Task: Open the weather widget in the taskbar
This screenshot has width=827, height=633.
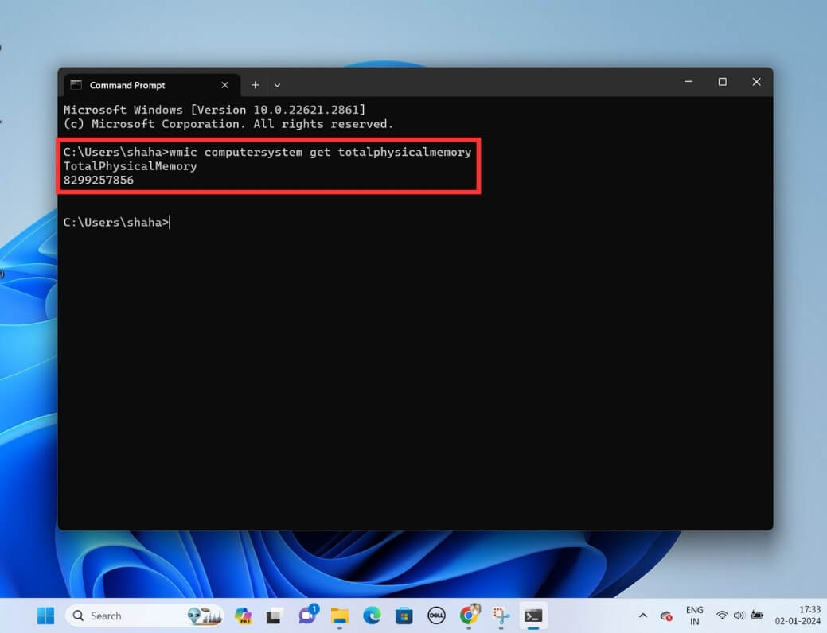Action: point(202,616)
